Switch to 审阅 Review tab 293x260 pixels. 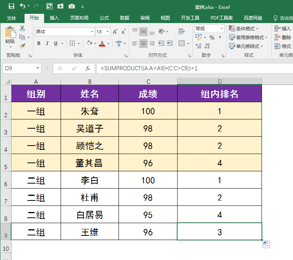coord(145,18)
